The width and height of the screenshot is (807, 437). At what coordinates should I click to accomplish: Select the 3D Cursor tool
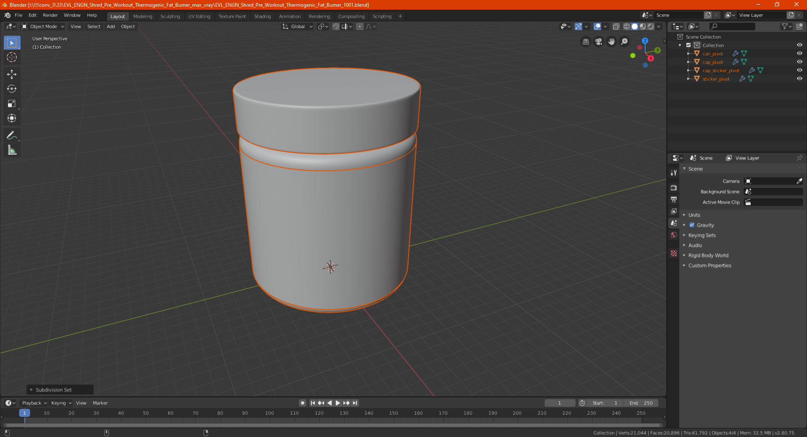click(x=12, y=58)
